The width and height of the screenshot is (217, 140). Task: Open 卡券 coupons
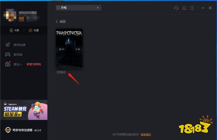click(14, 30)
